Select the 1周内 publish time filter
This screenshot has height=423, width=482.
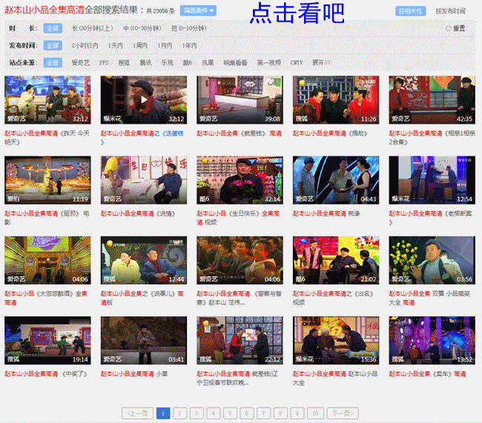coord(139,46)
